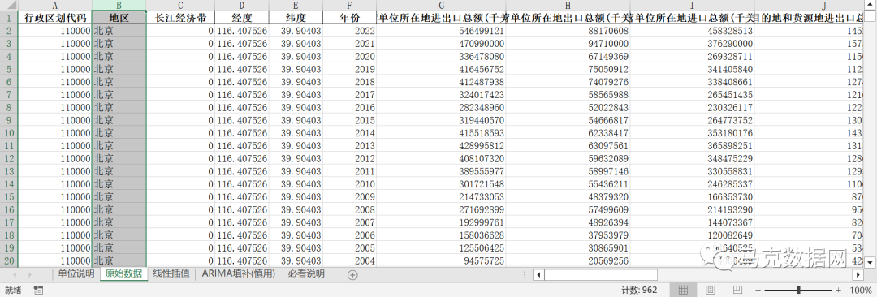Select column C header
This screenshot has width=877, height=297.
click(180, 5)
